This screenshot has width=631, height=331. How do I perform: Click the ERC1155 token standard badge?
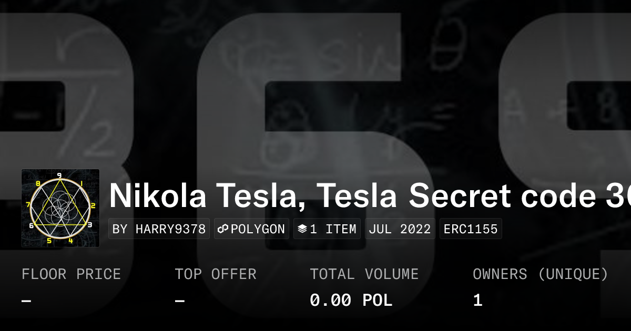click(471, 229)
